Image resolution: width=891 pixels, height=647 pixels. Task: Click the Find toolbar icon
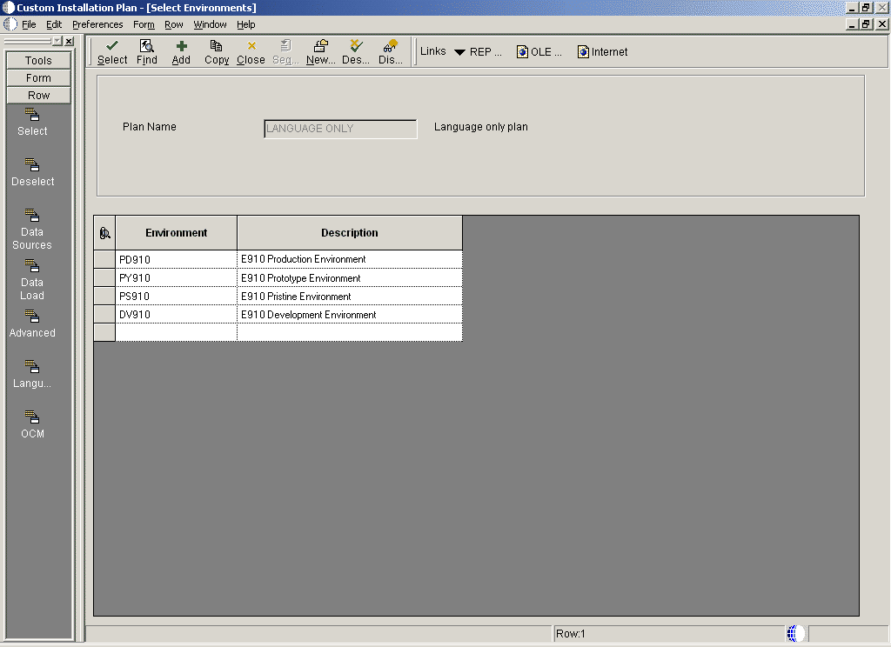(x=147, y=46)
